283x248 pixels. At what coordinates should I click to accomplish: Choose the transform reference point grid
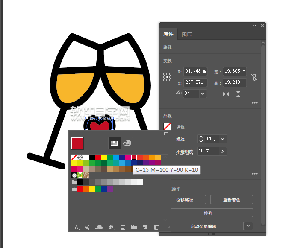click(167, 77)
